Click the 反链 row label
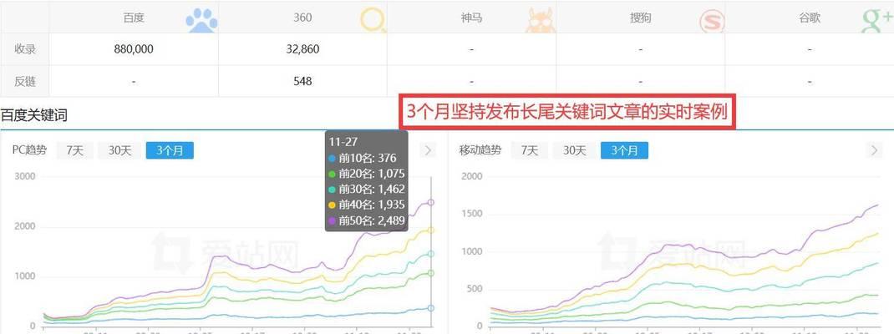This screenshot has width=894, height=334. coord(25,81)
